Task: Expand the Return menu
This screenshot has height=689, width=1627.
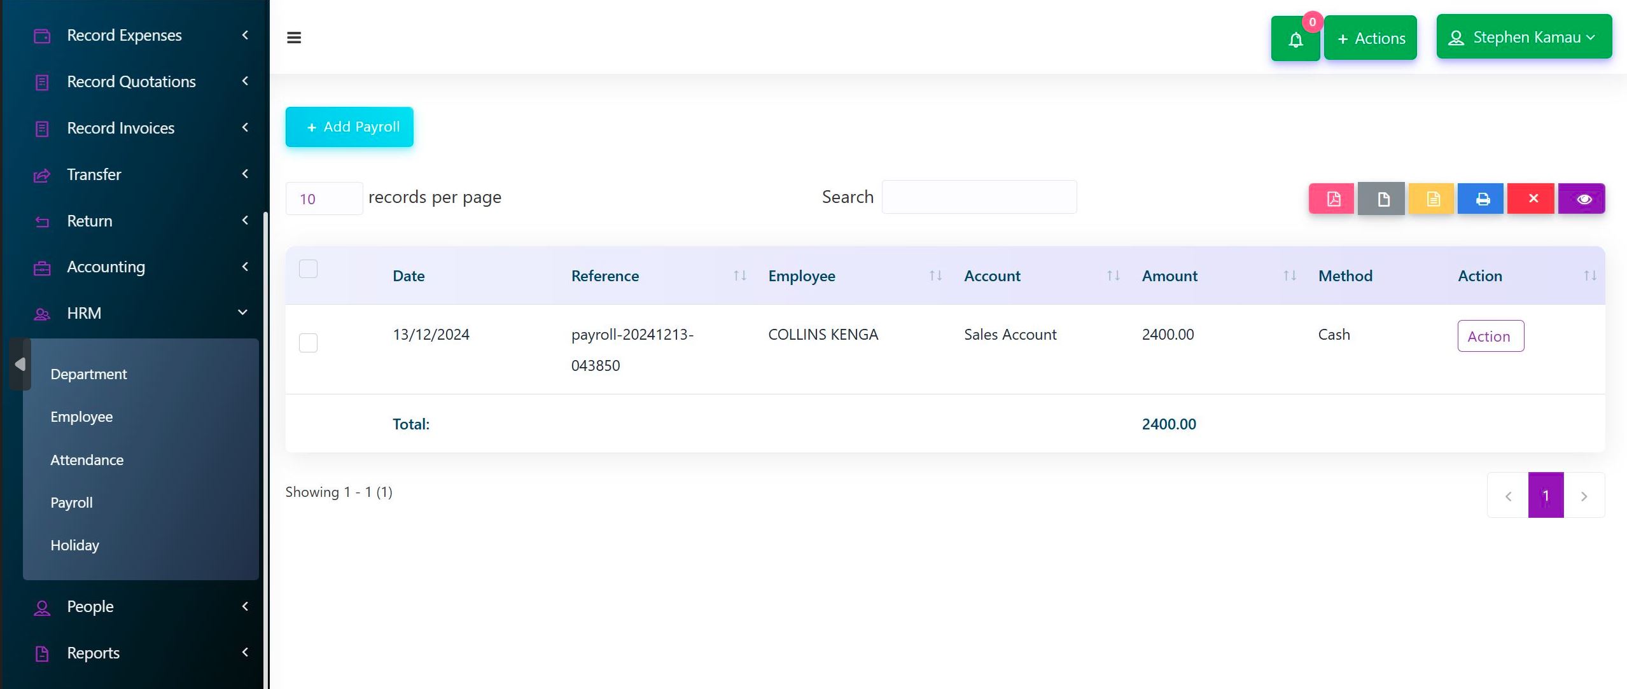Action: [x=245, y=220]
